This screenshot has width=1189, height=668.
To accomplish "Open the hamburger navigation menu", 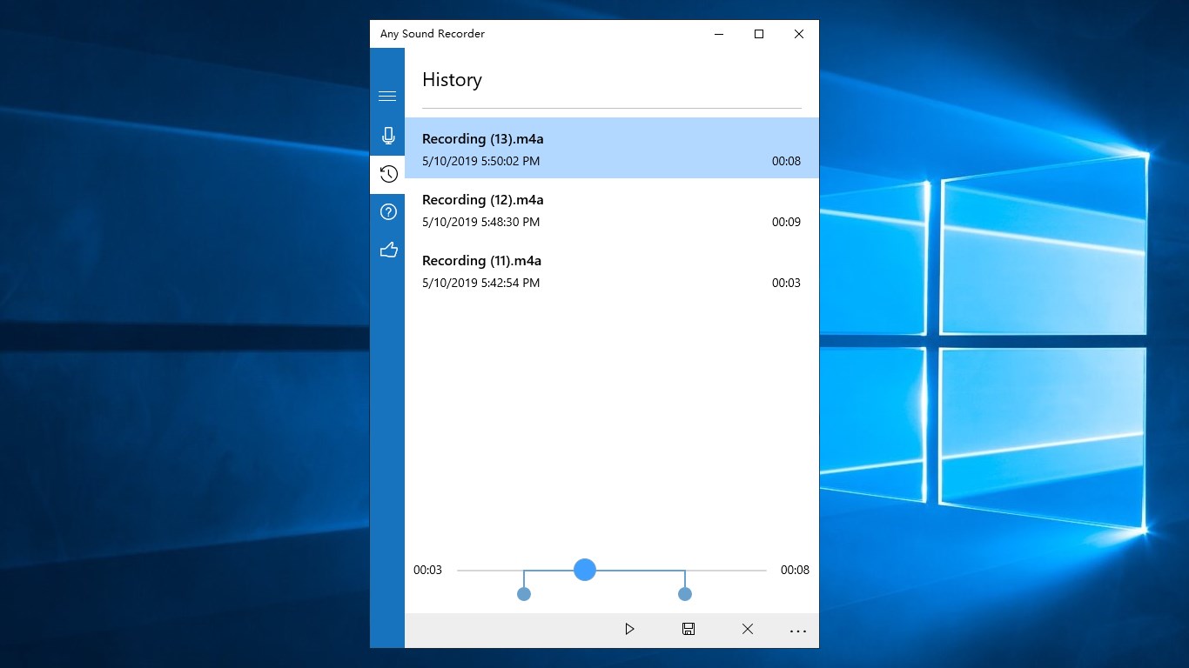I will coord(387,96).
